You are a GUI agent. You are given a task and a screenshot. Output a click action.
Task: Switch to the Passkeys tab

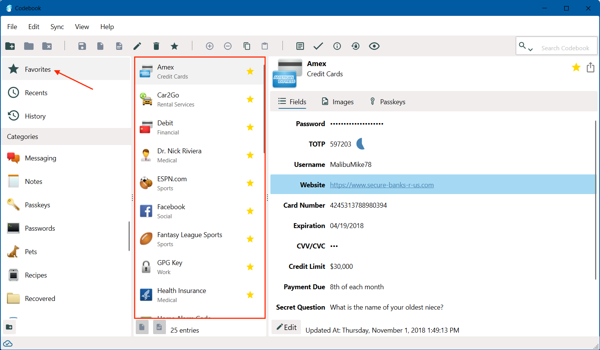coord(388,102)
